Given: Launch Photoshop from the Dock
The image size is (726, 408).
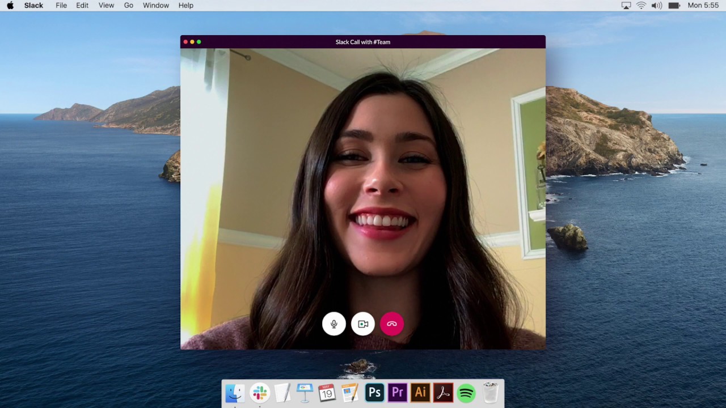Looking at the screenshot, I should click(374, 392).
